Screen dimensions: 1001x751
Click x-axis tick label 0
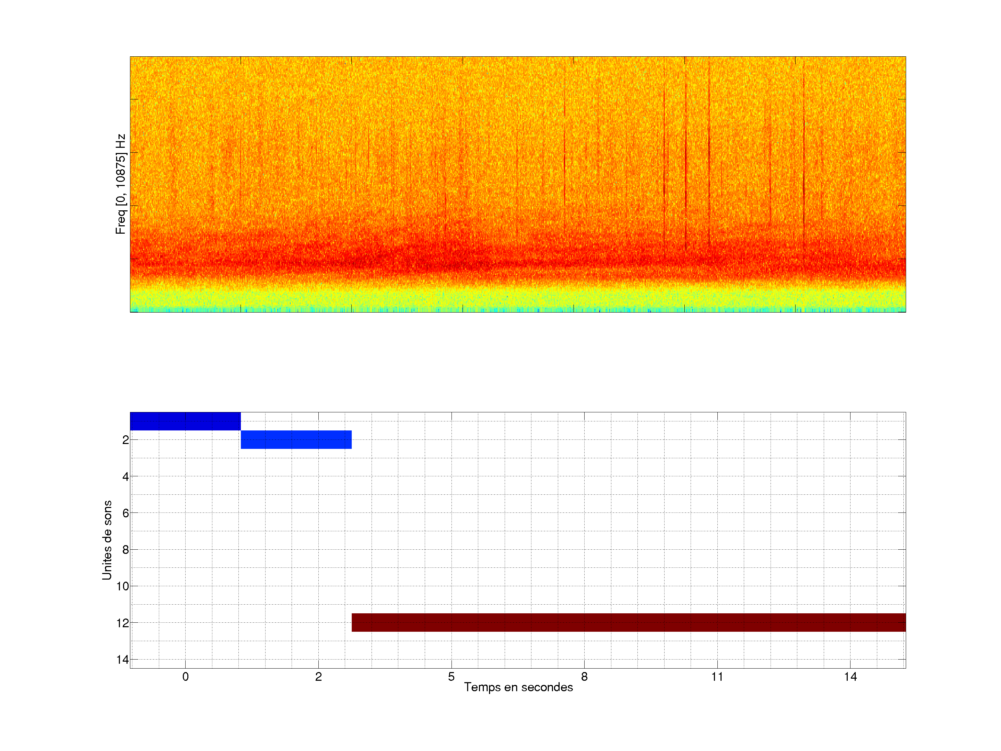tap(186, 677)
